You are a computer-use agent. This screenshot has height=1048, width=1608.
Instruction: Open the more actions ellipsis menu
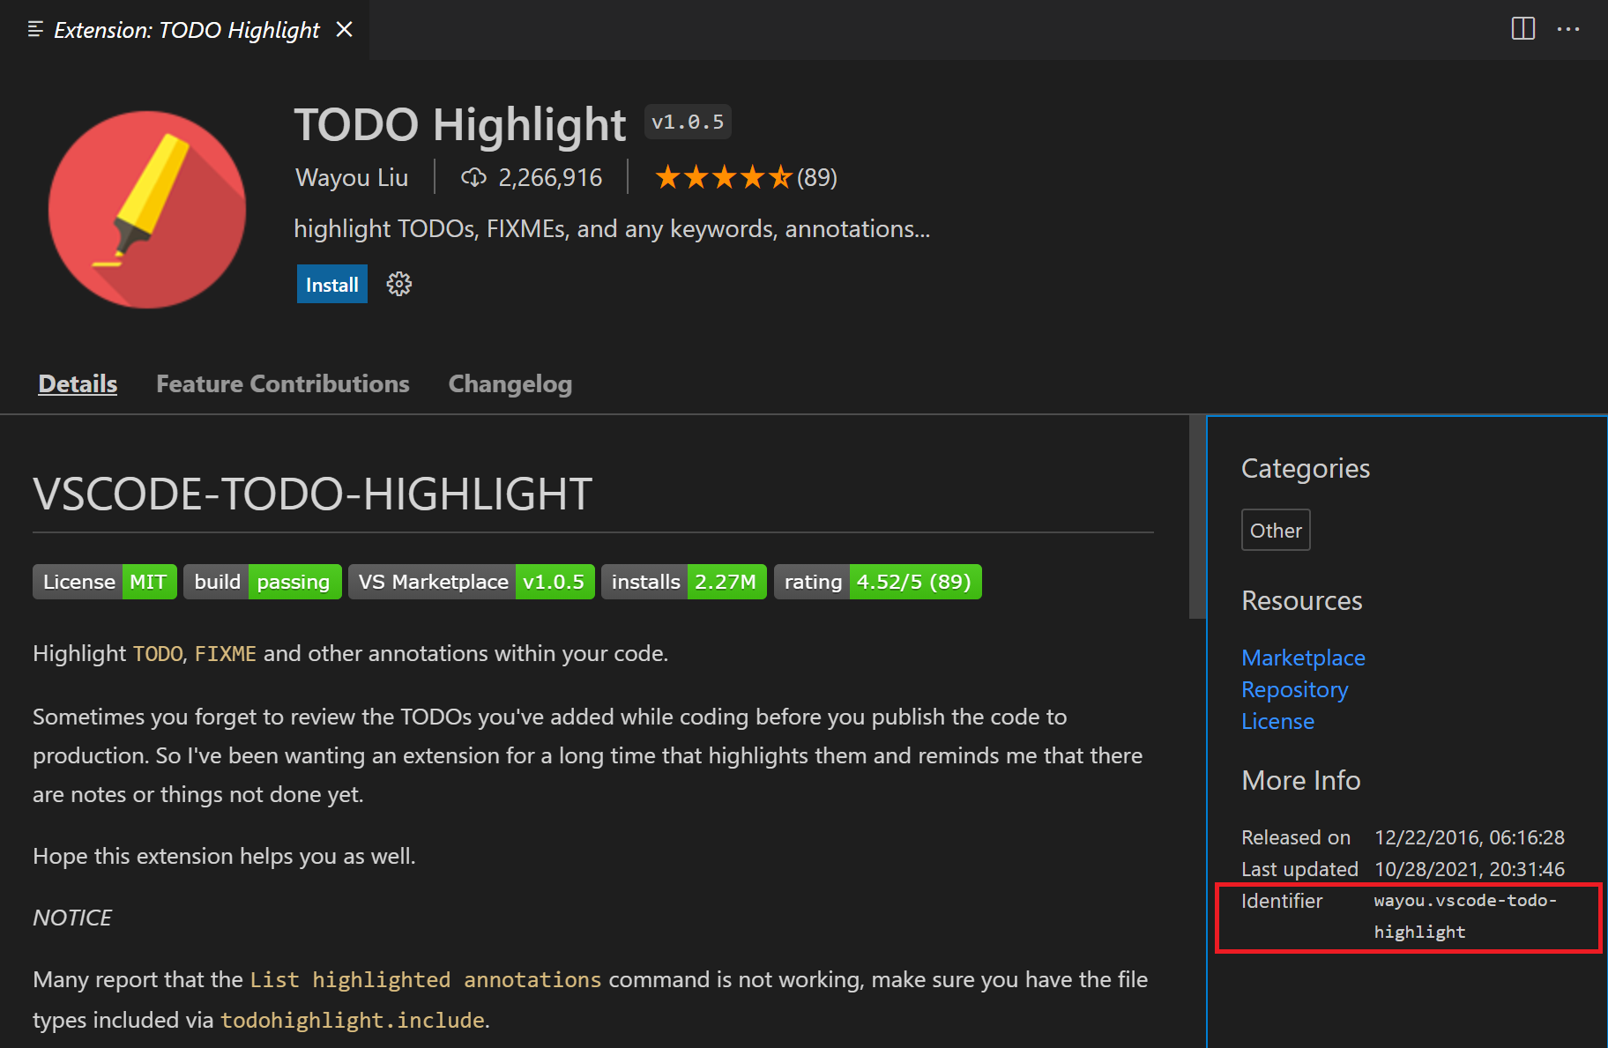pos(1568,29)
